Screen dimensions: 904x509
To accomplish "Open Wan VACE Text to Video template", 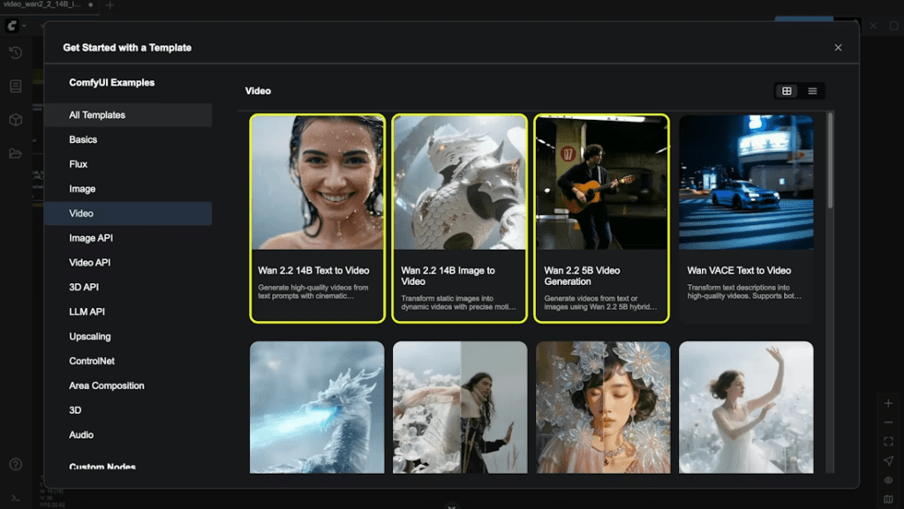I will click(746, 218).
